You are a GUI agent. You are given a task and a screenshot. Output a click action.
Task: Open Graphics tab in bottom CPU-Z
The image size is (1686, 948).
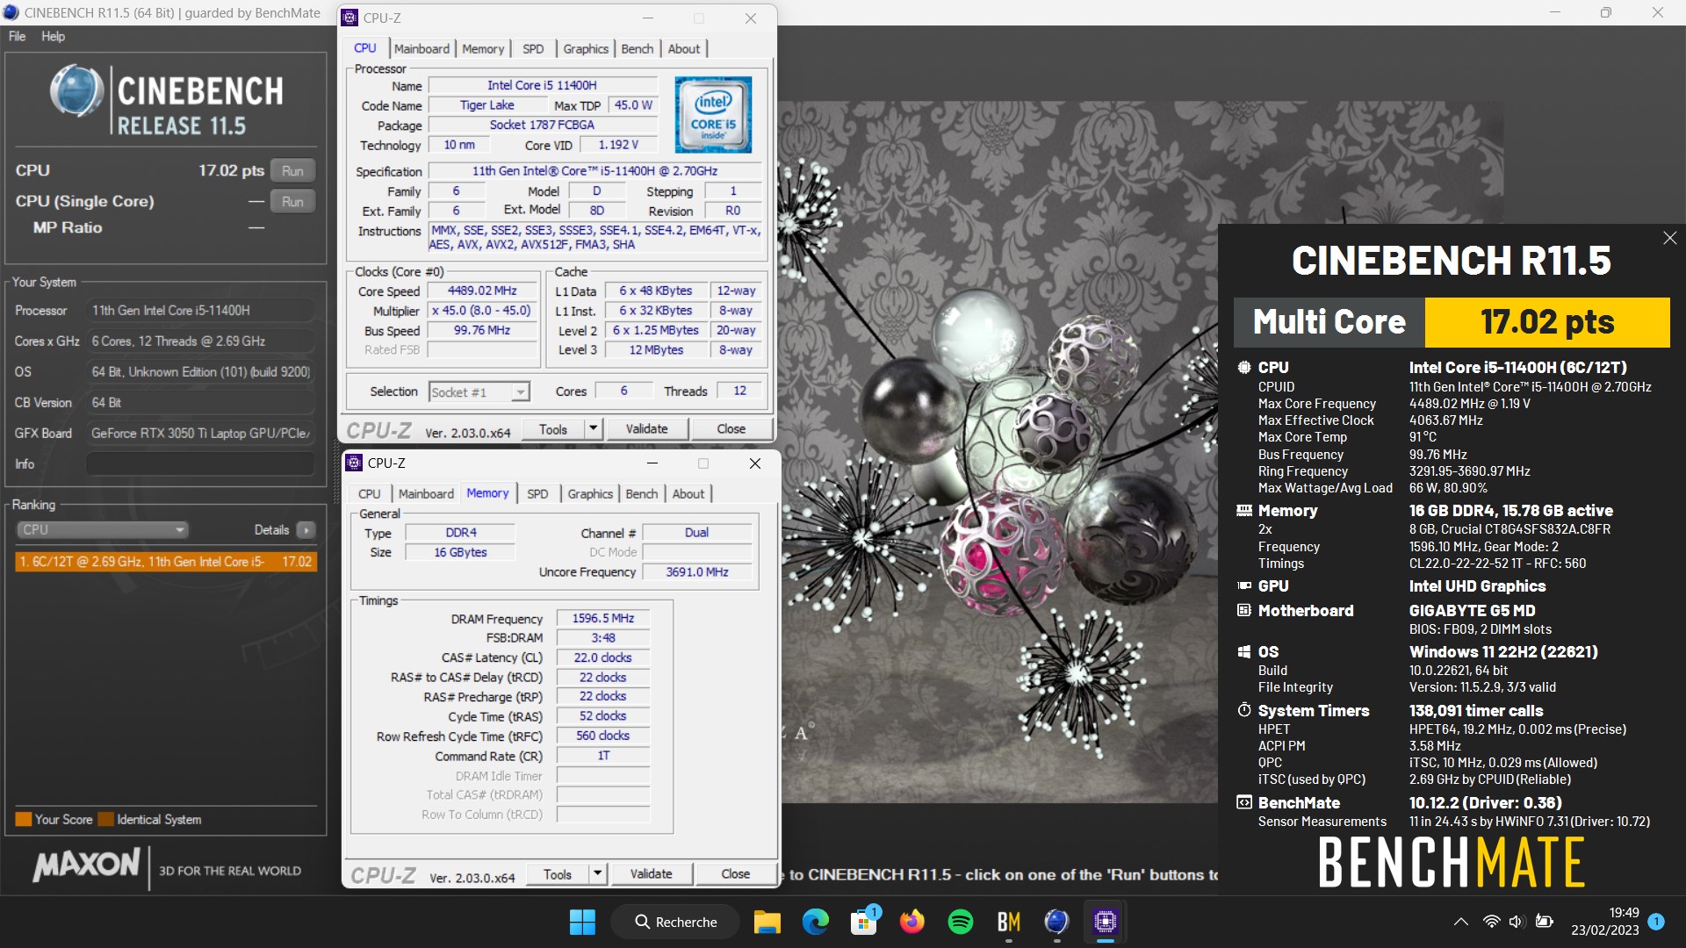(590, 494)
